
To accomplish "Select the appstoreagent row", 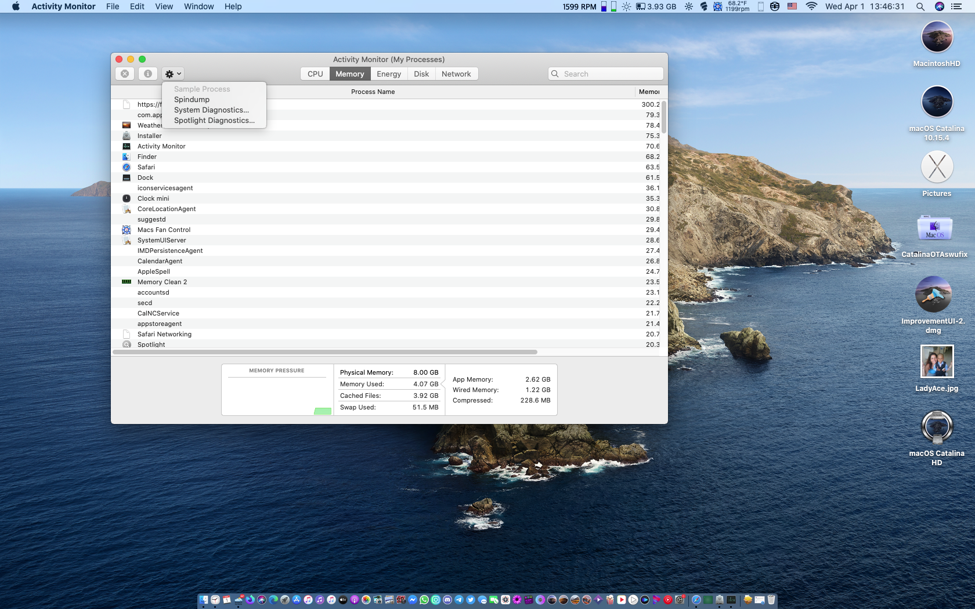I will (386, 324).
